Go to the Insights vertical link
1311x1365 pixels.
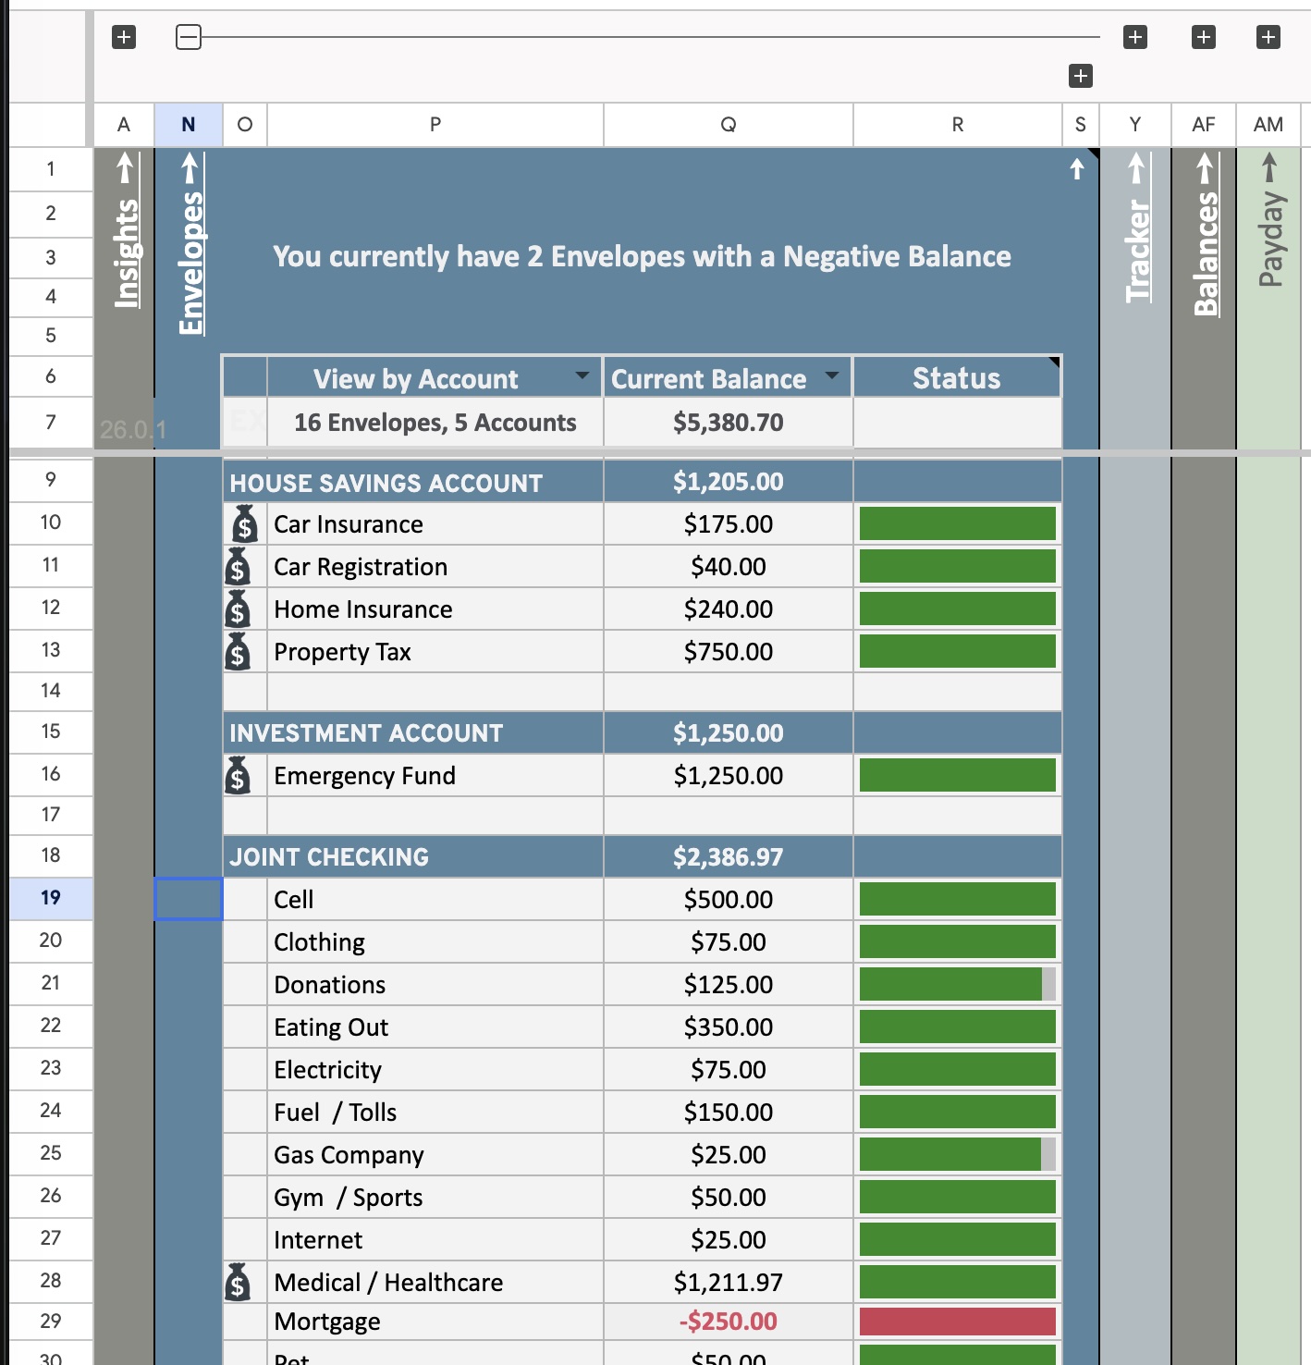pyautogui.click(x=125, y=231)
